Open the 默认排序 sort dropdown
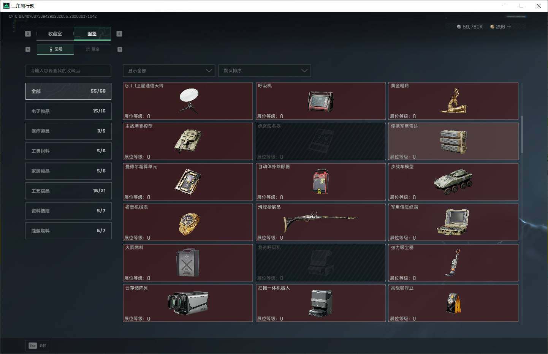548x354 pixels. 264,71
